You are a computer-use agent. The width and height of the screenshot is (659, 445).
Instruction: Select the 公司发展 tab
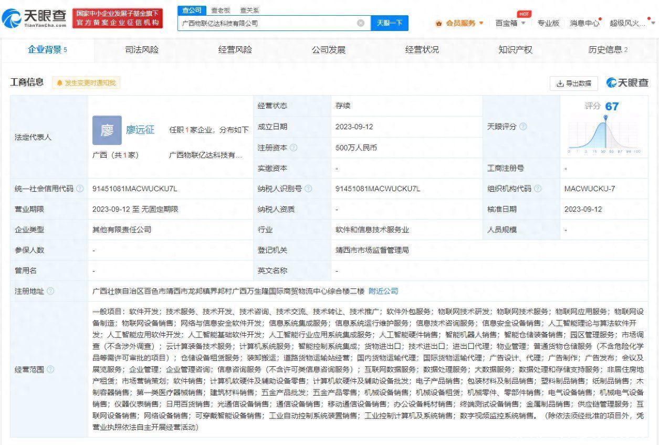pyautogui.click(x=329, y=50)
